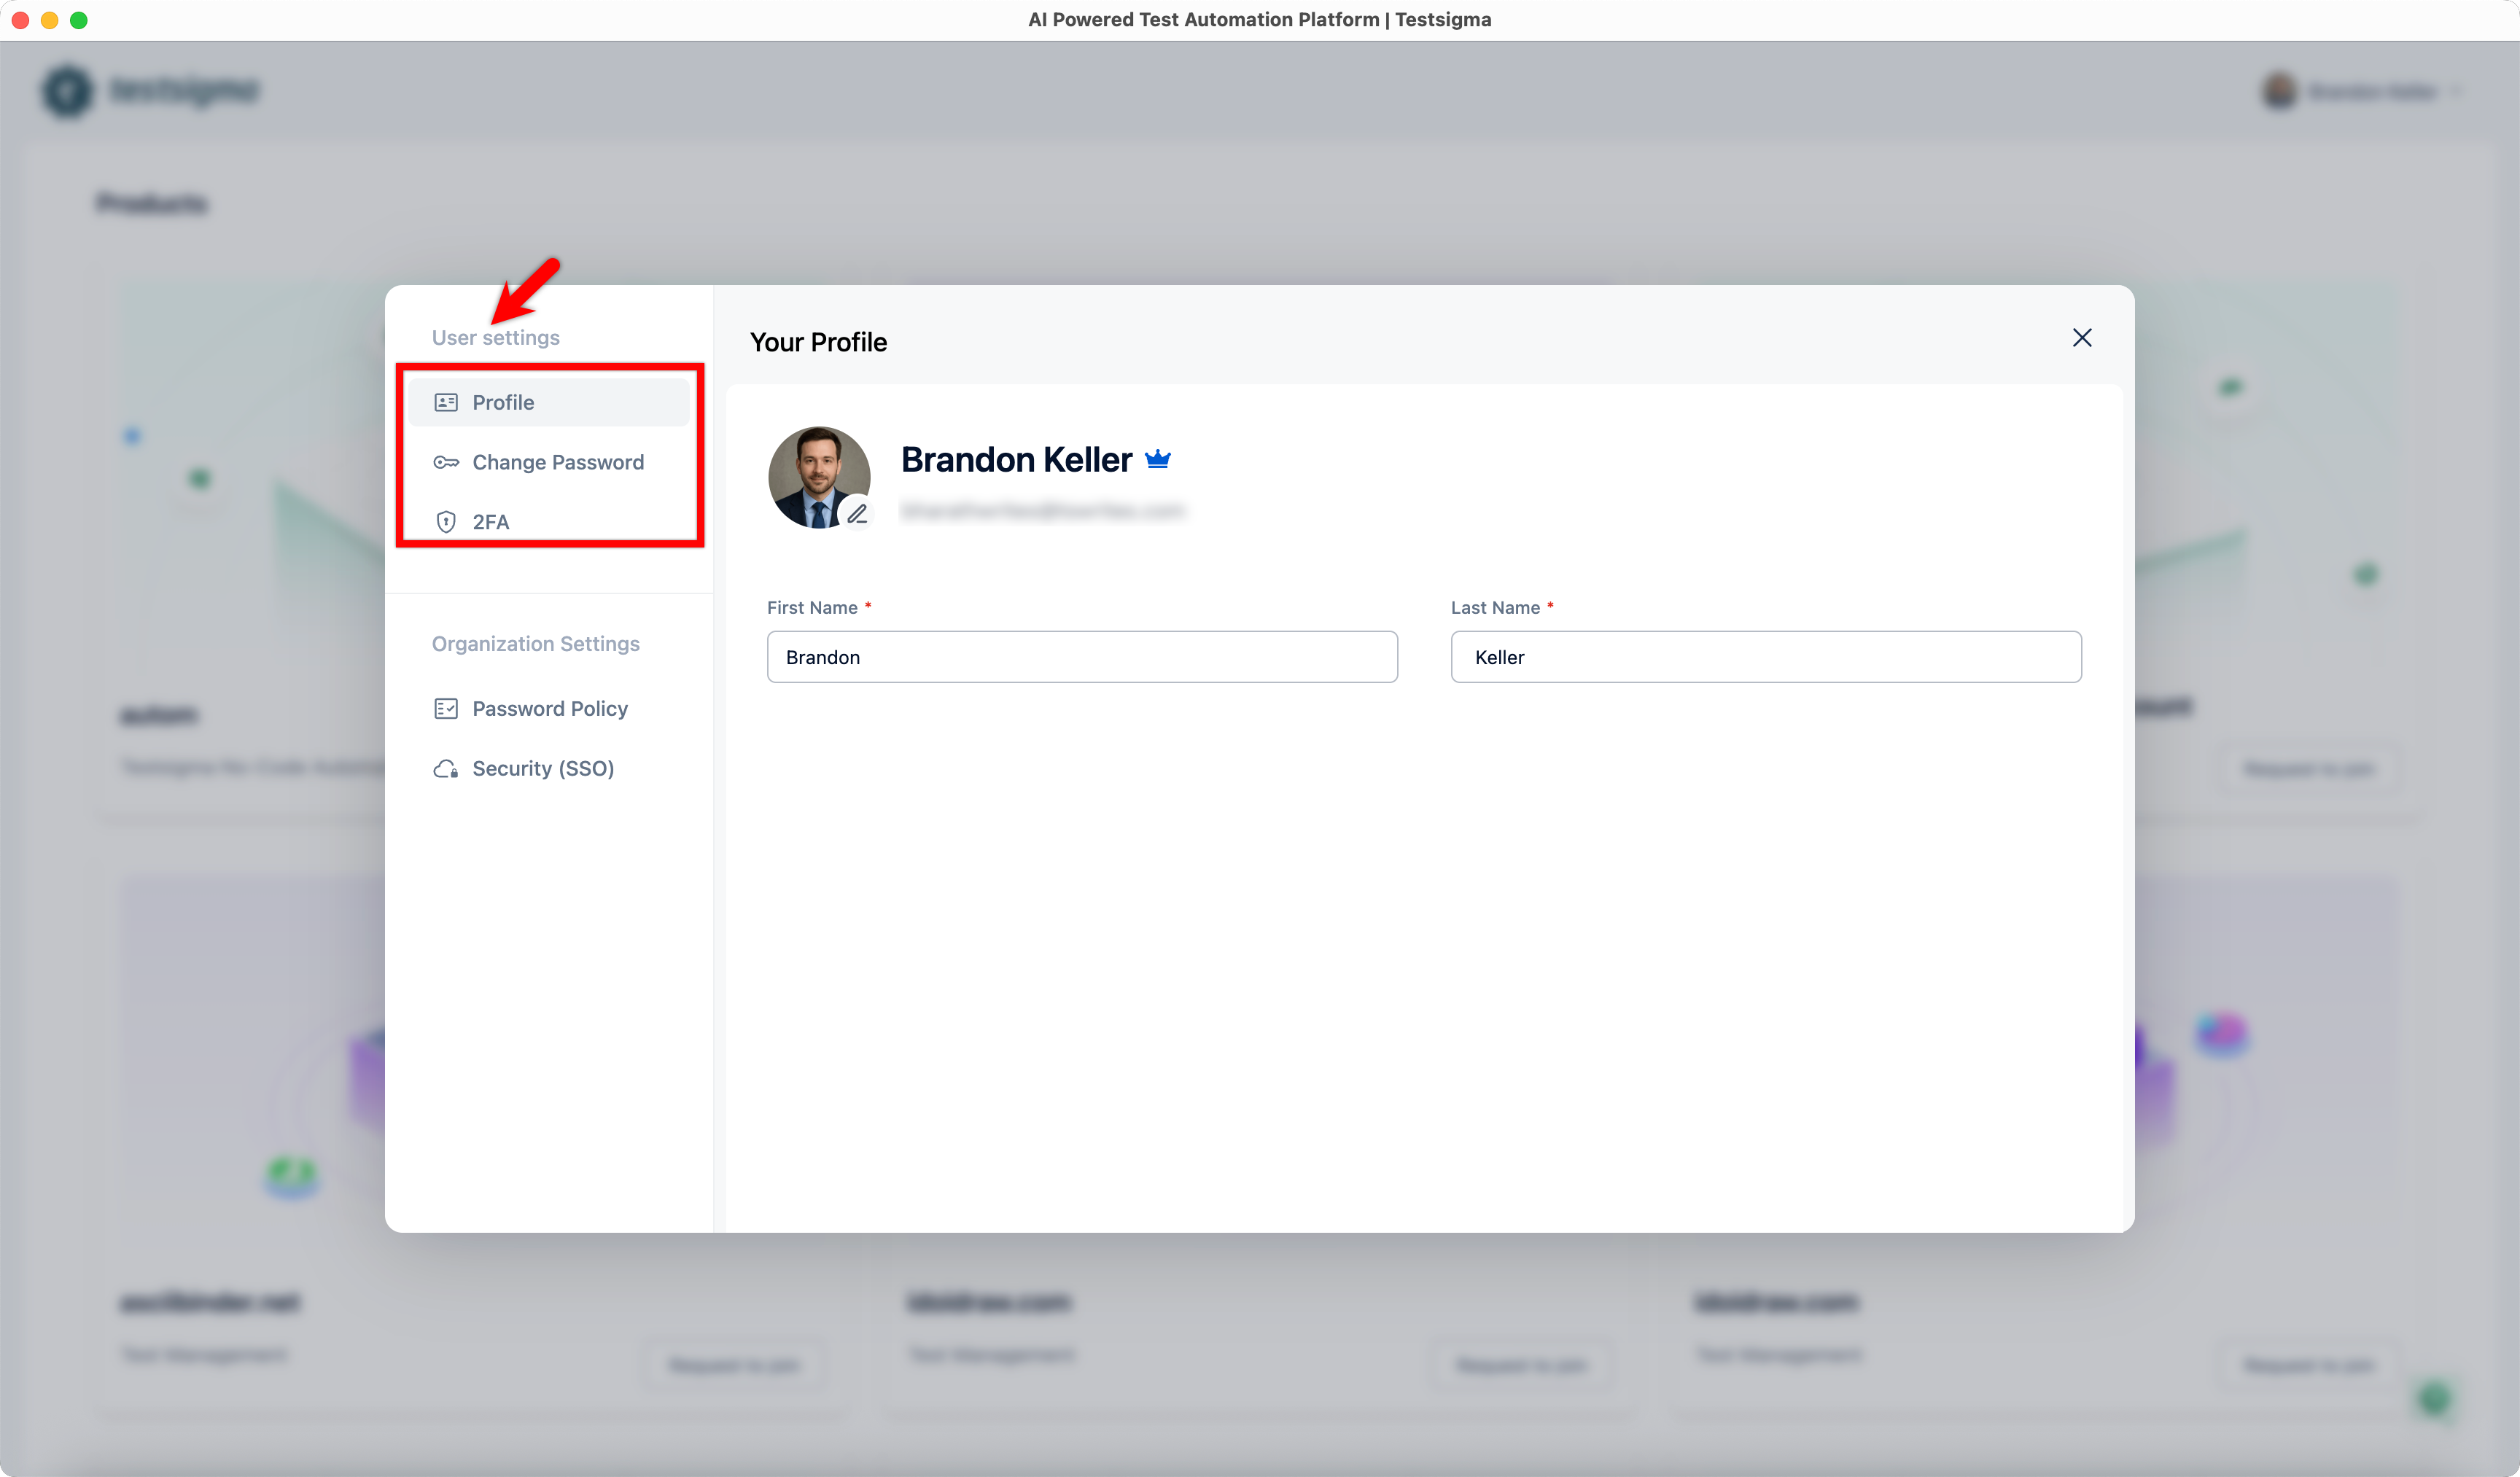
Task: Go to the Password Policy section
Action: coord(549,709)
